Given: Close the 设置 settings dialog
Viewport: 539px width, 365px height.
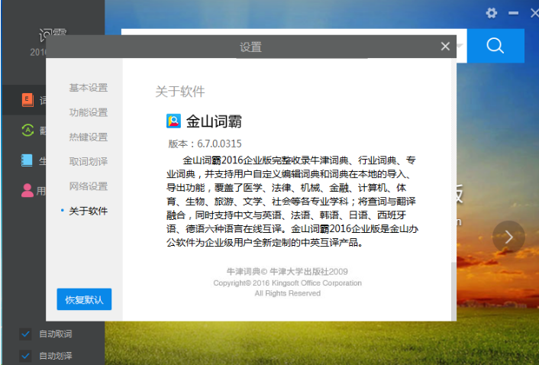Looking at the screenshot, I should 445,47.
